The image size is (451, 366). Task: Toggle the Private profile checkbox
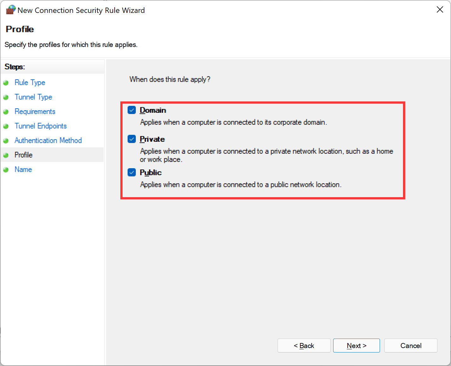(132, 139)
